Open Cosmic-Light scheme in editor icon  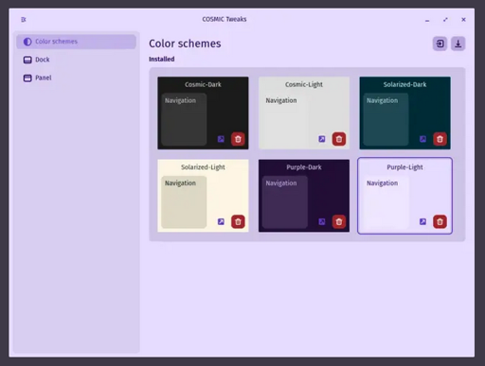(x=322, y=139)
